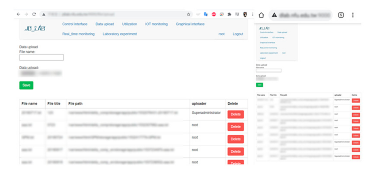Open the mobile tab switcher showing 5
Screen dimensions: 378x179
(340, 15)
